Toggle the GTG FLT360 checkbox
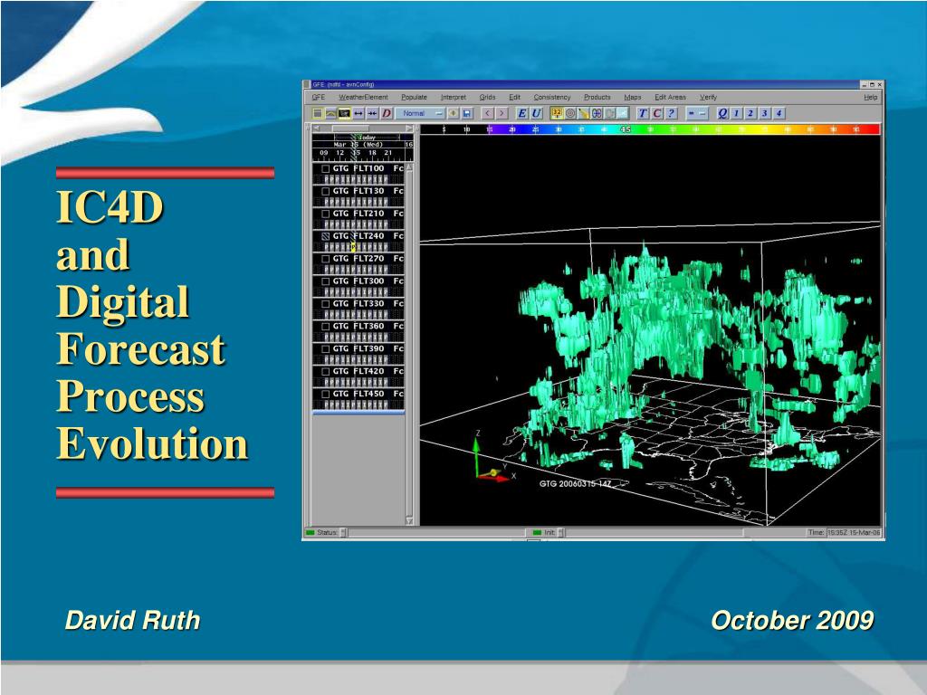 pos(325,326)
